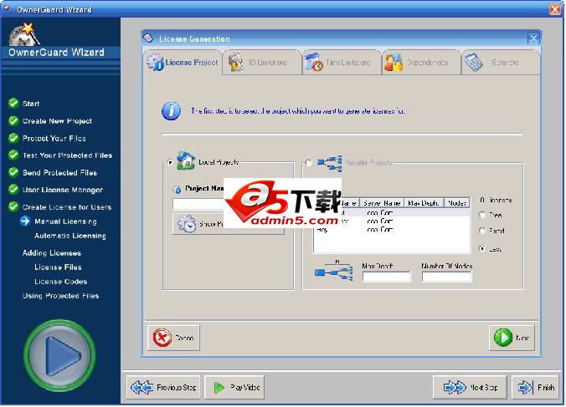The image size is (566, 407).
Task: Open the Dependencies tab
Action: pyautogui.click(x=421, y=63)
